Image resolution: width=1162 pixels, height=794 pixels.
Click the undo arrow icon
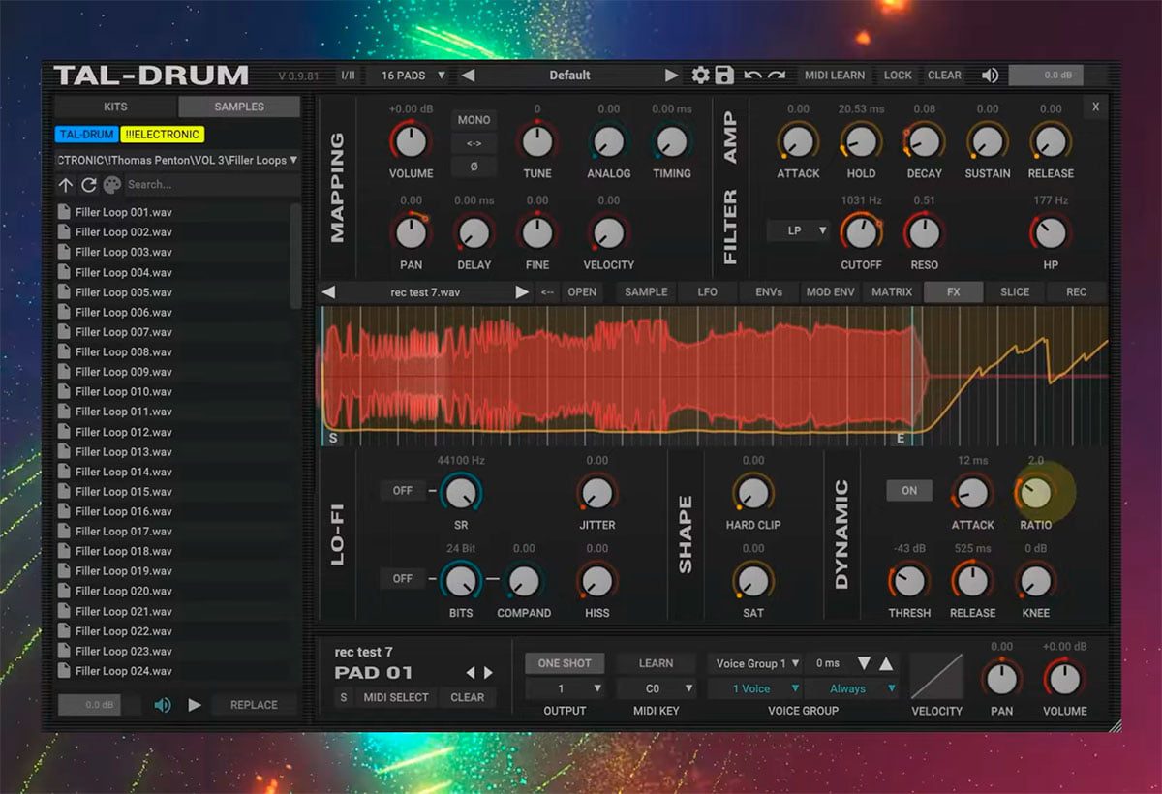pyautogui.click(x=751, y=76)
